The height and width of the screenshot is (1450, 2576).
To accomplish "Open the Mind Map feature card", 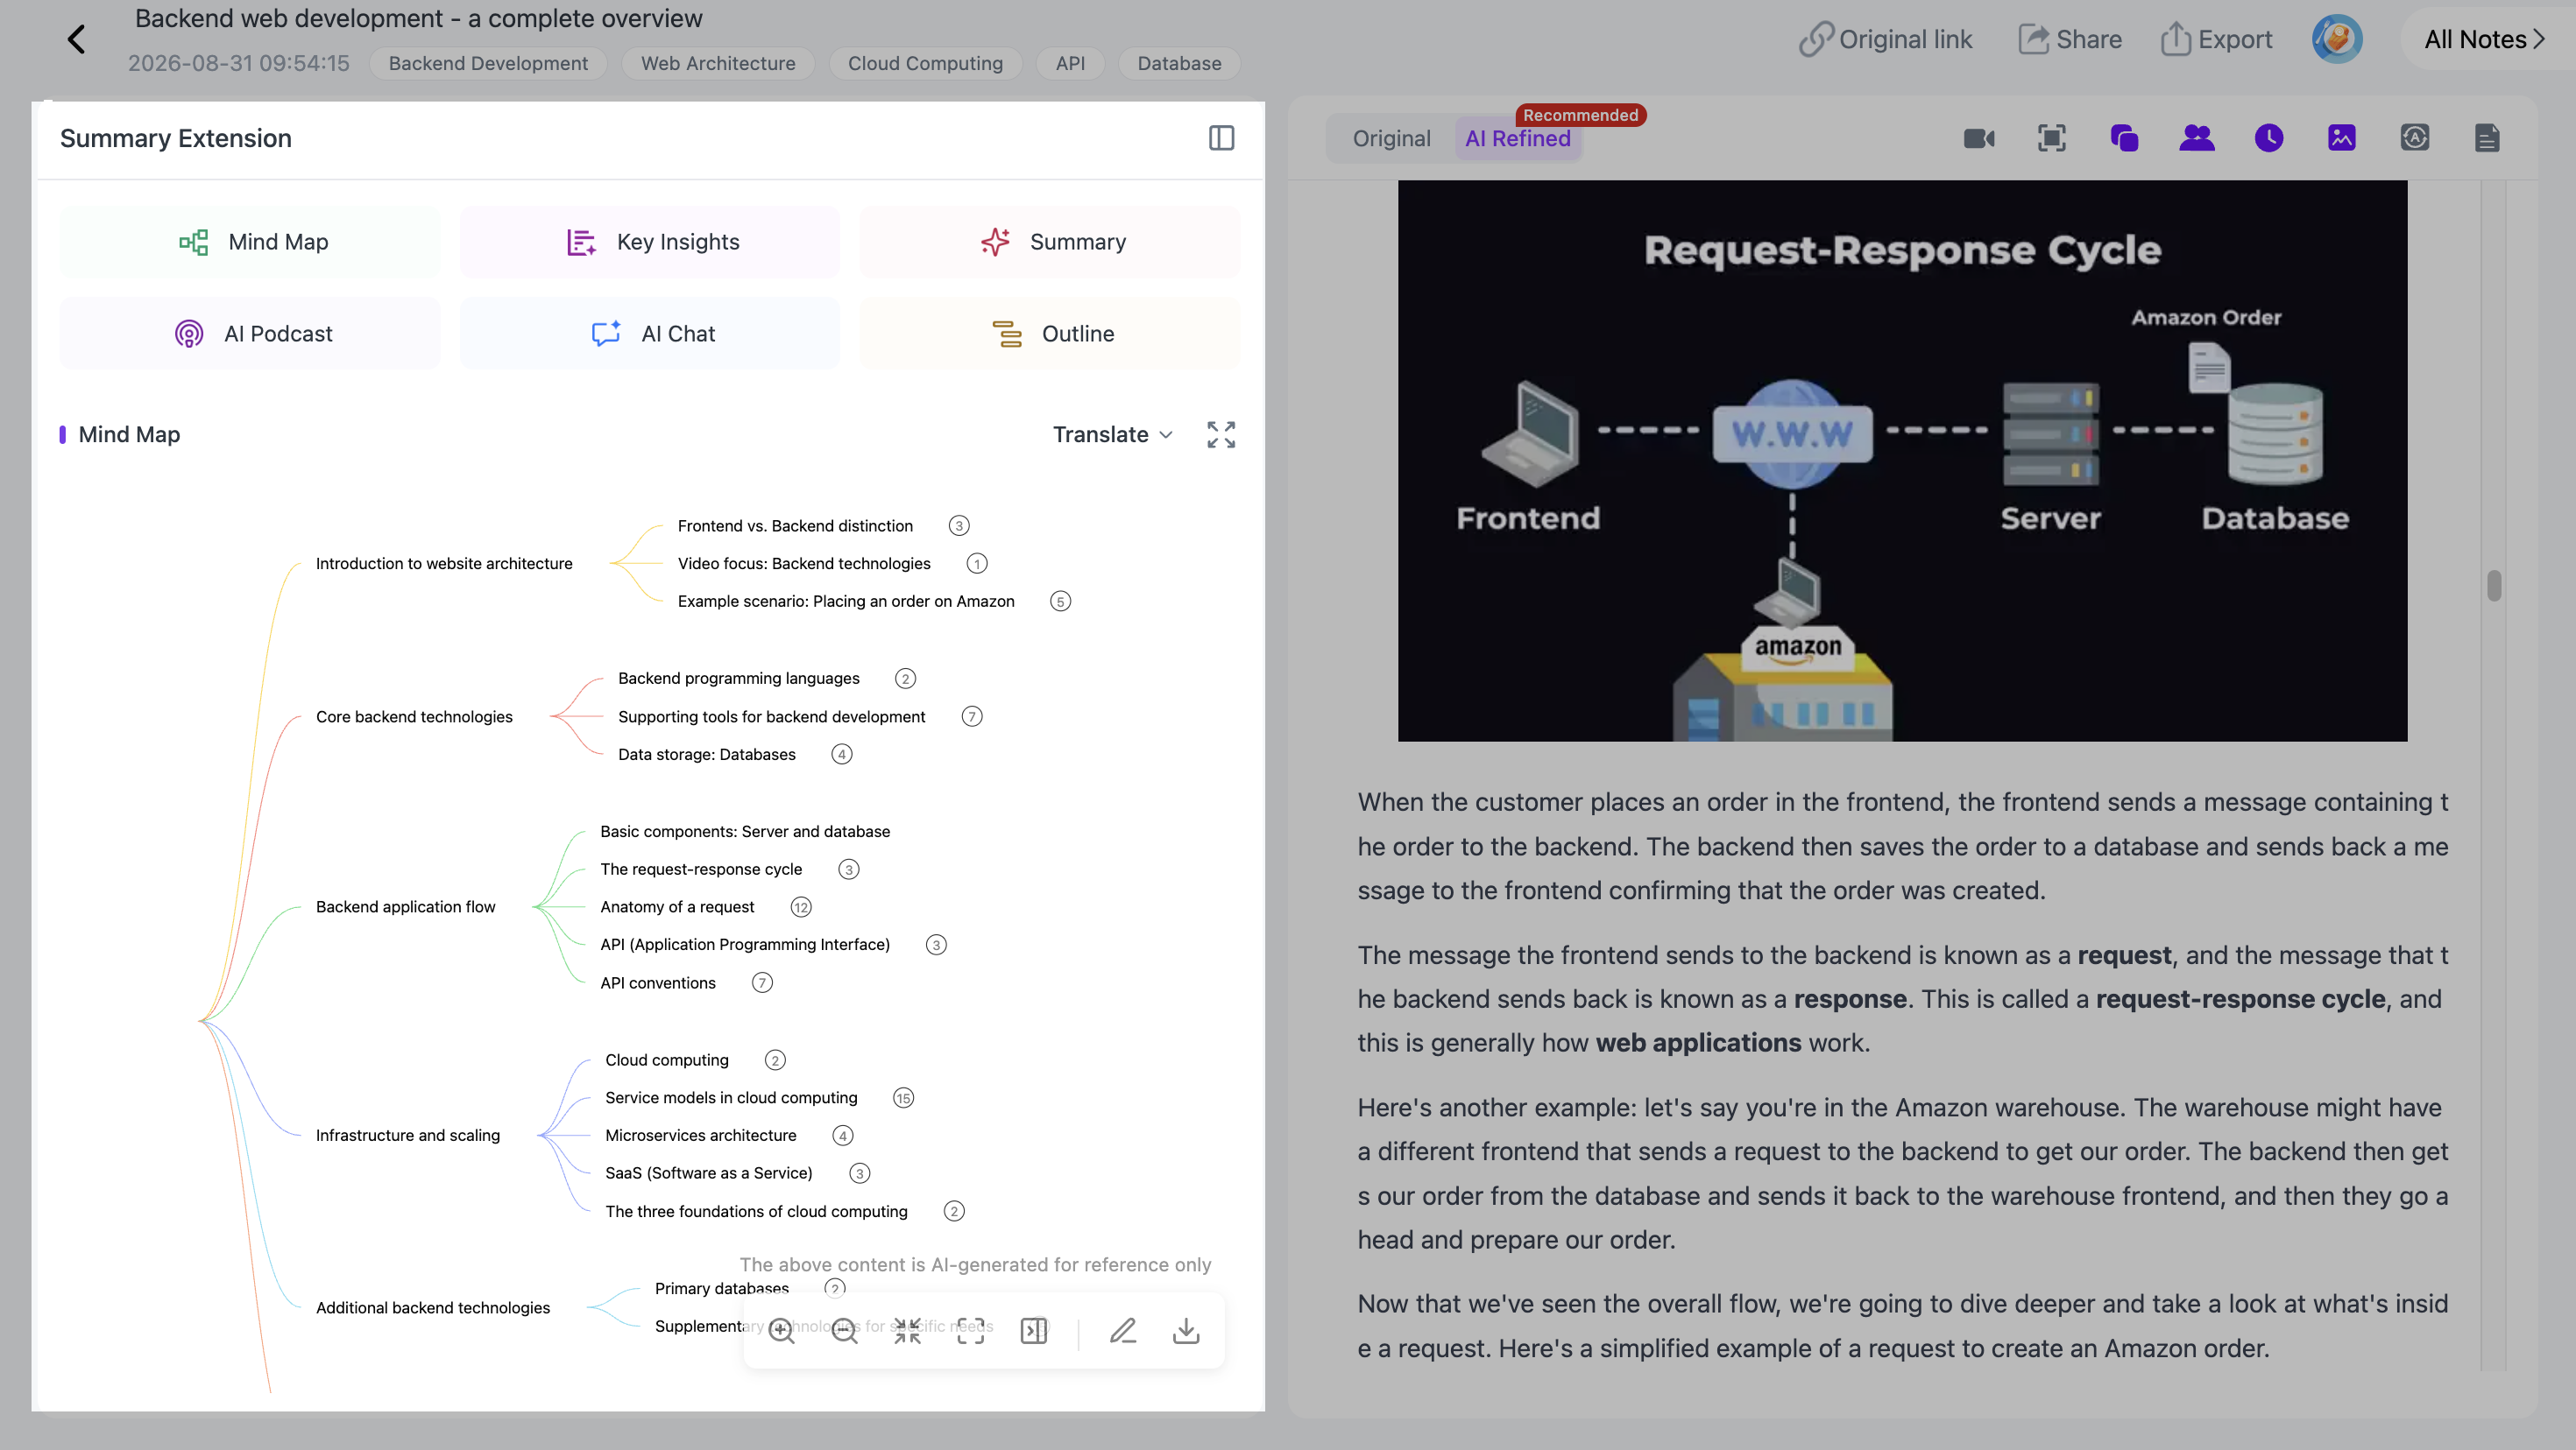I will [x=250, y=242].
